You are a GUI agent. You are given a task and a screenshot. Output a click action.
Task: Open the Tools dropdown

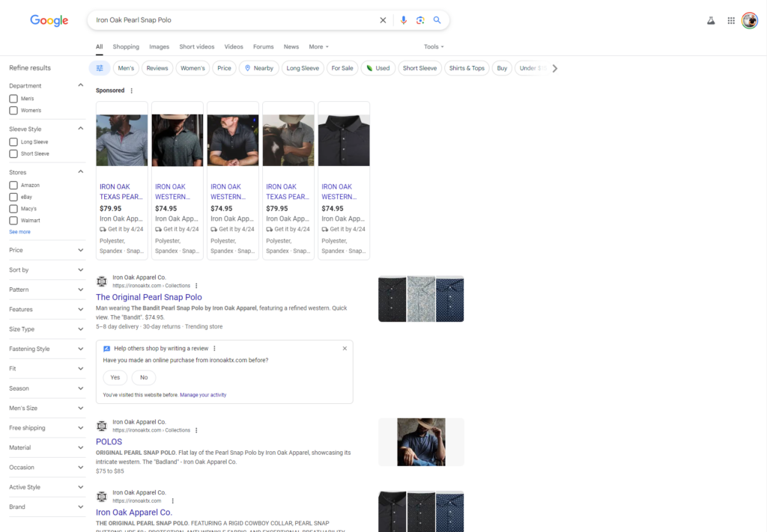(434, 47)
